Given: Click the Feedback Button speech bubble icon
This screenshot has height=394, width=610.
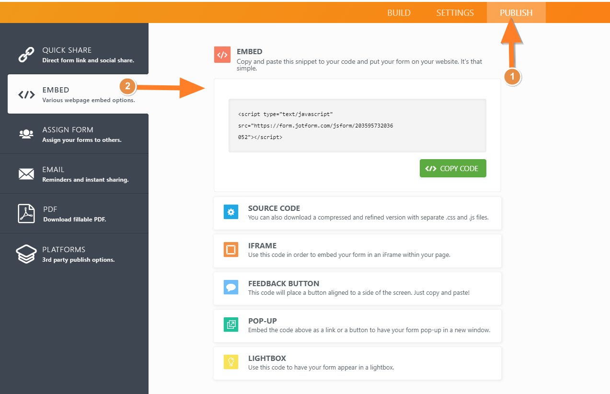Looking at the screenshot, I should tap(231, 287).
